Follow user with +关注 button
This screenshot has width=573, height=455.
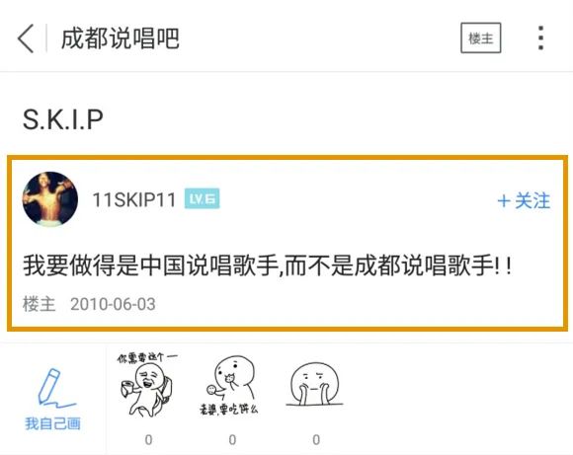[524, 200]
